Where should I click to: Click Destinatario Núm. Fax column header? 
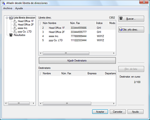(x=73, y=73)
